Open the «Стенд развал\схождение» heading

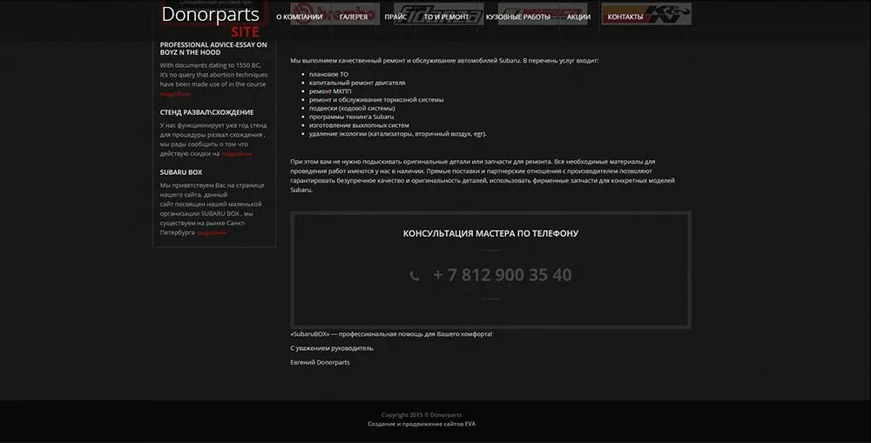[207, 112]
